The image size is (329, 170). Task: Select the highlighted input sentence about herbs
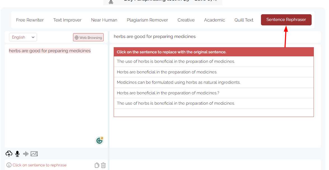(x=50, y=51)
